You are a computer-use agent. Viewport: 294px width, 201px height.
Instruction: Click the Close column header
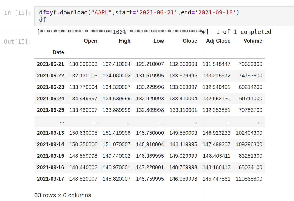tap(190, 41)
